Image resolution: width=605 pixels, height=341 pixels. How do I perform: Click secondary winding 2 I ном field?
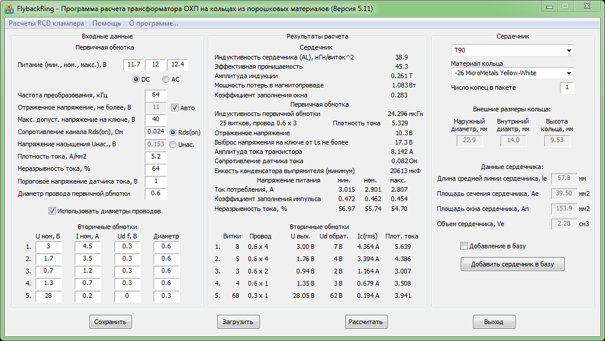(88, 259)
